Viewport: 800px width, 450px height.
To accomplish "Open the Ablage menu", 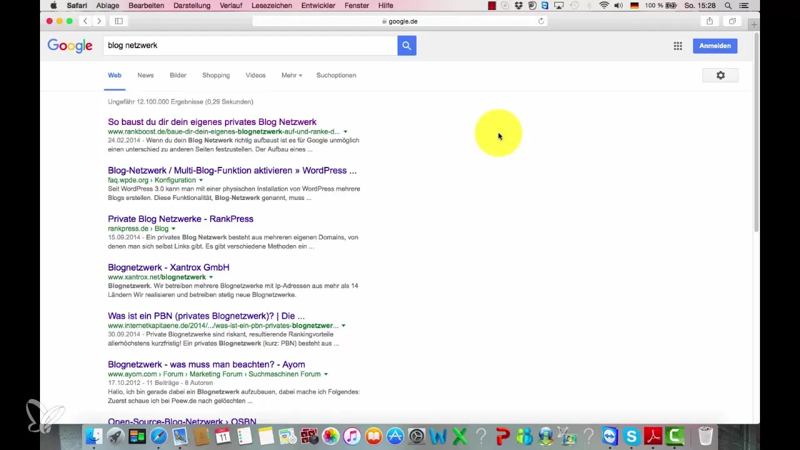I will (x=107, y=6).
